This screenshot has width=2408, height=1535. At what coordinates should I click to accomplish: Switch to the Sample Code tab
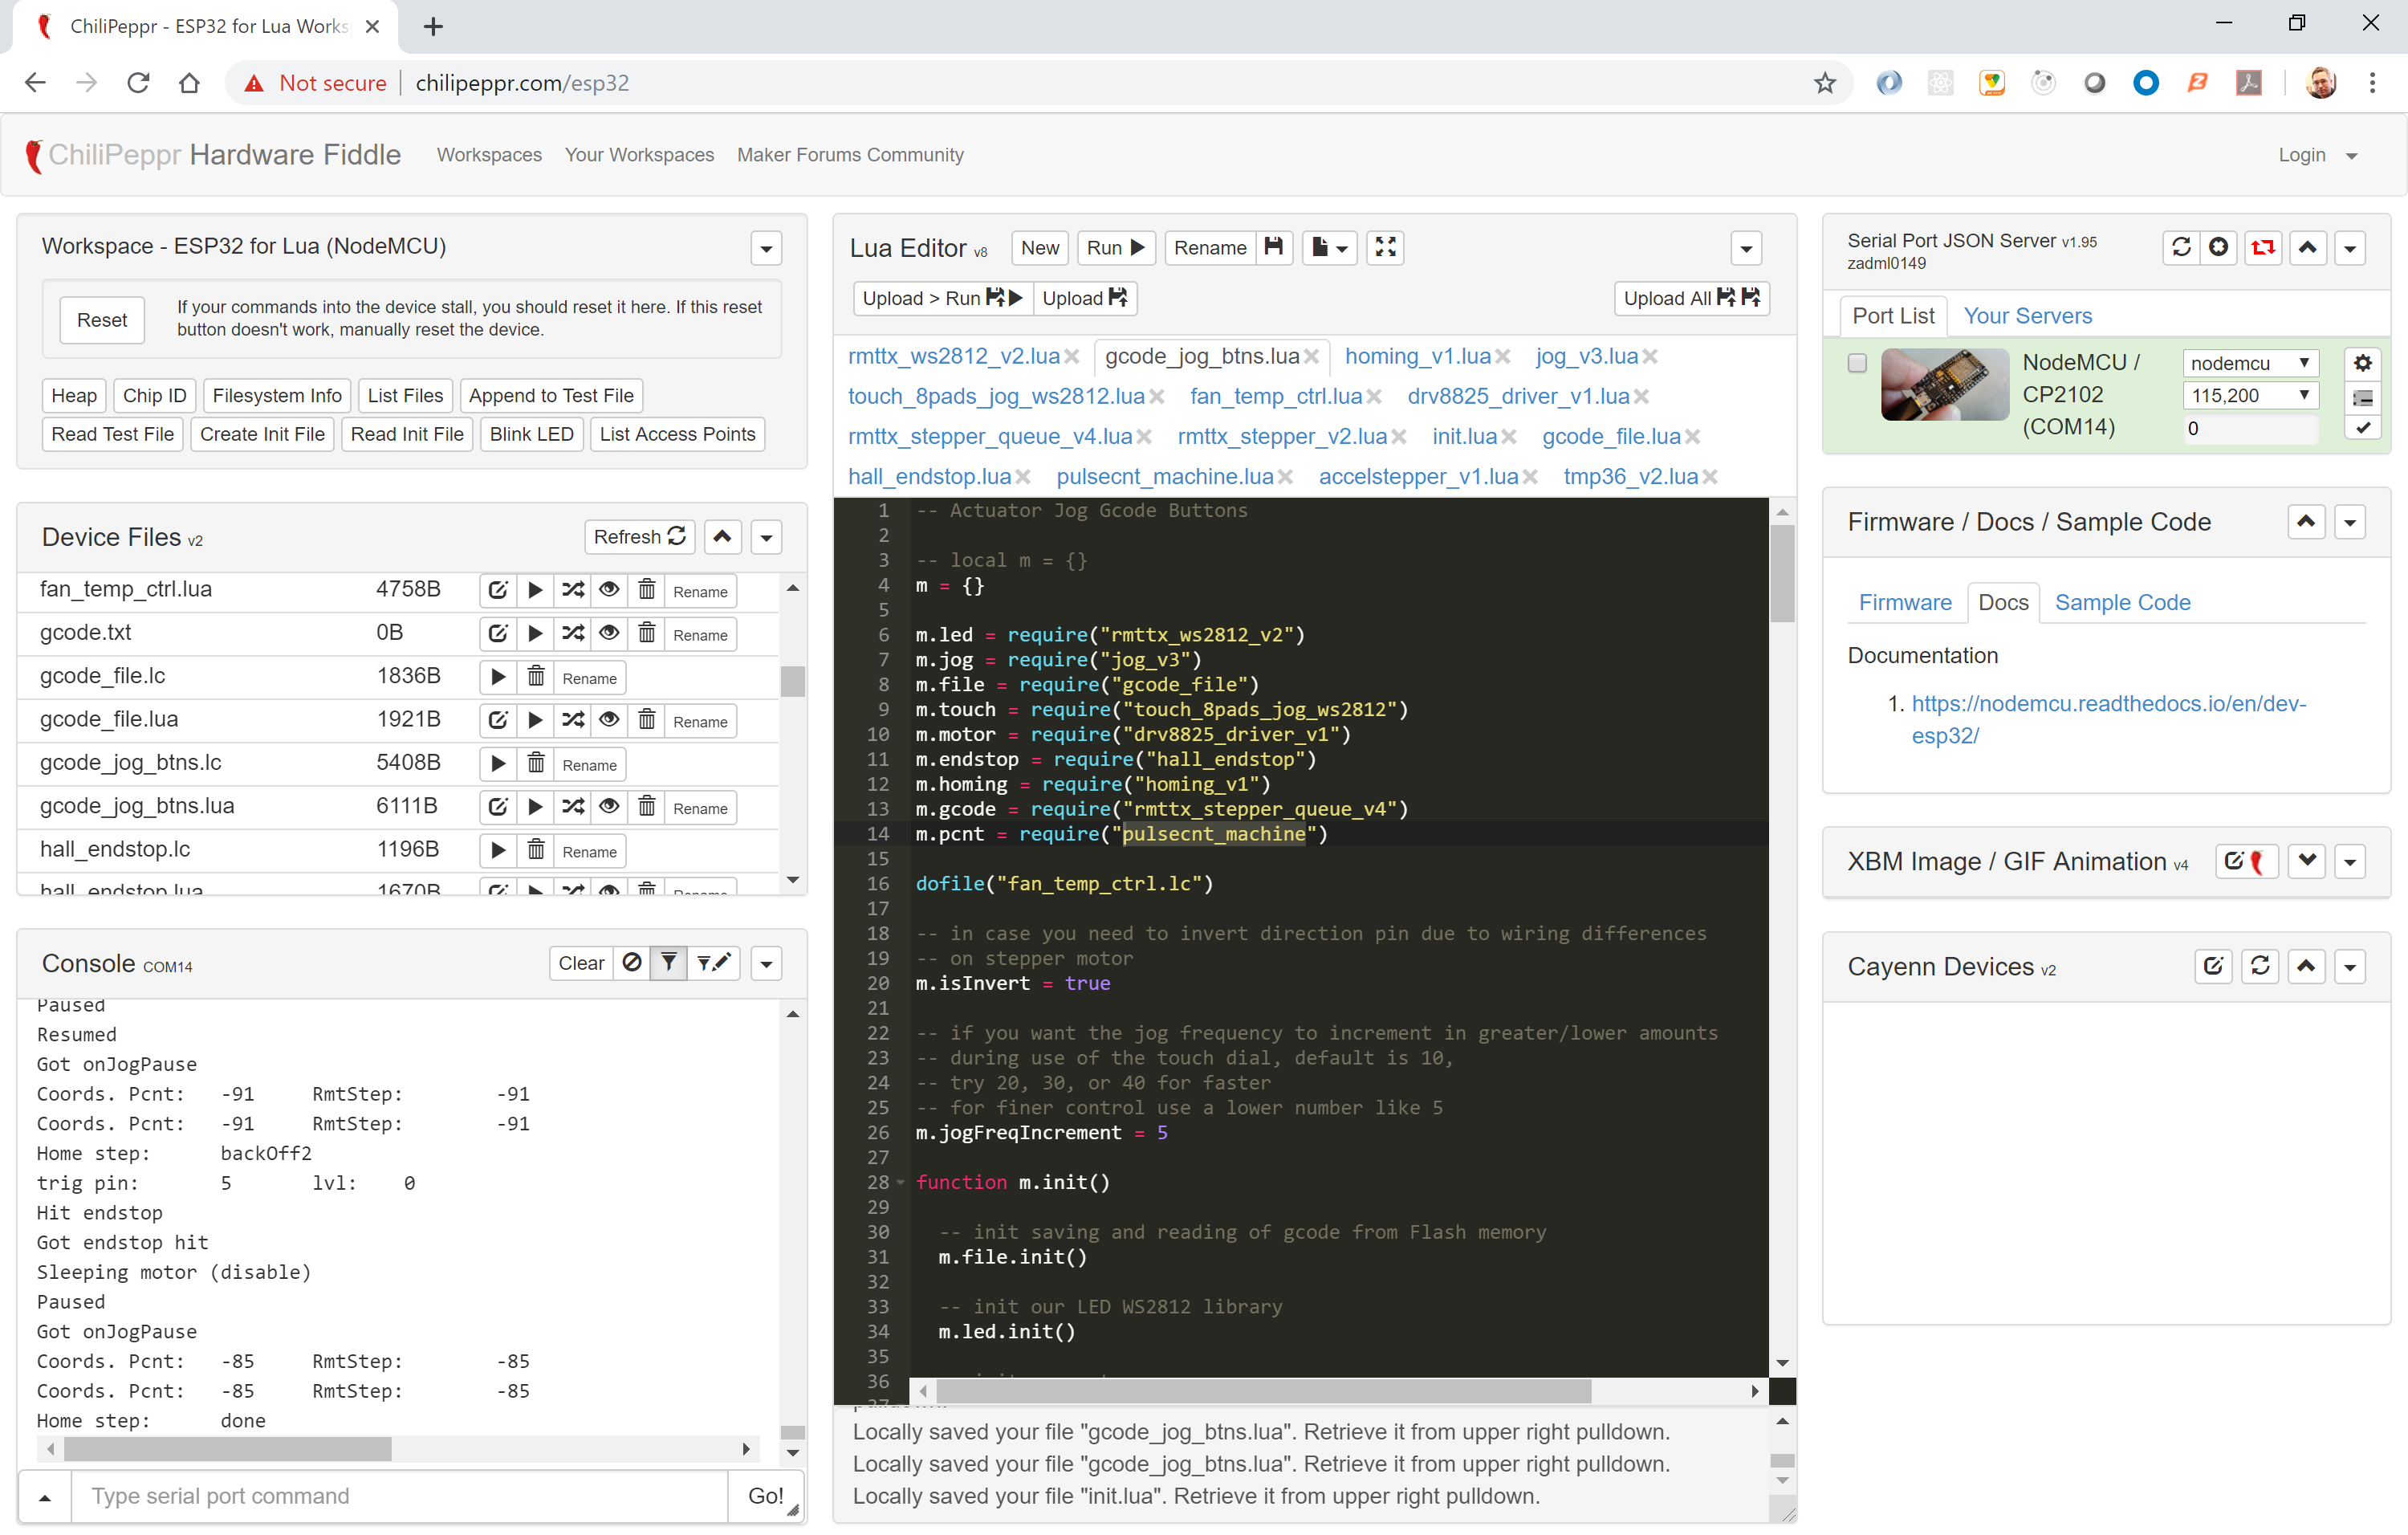tap(2122, 602)
